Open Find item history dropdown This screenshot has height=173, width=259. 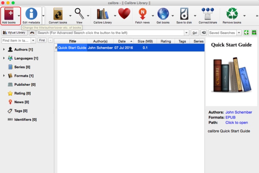tap(33, 40)
